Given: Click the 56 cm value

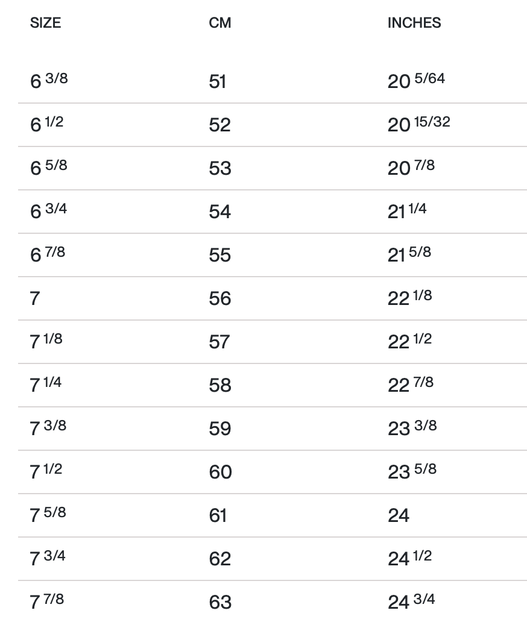Looking at the screenshot, I should 220,298.
